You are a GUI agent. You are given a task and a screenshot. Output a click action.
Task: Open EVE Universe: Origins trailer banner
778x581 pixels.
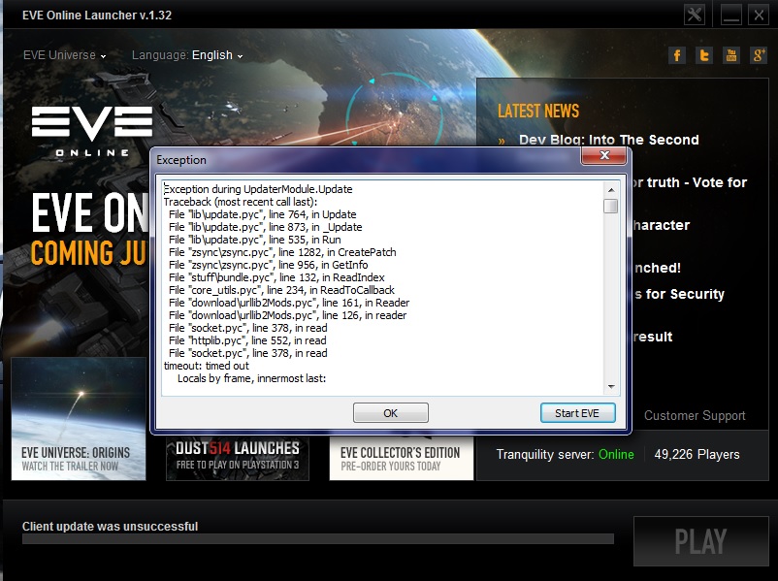(x=79, y=419)
